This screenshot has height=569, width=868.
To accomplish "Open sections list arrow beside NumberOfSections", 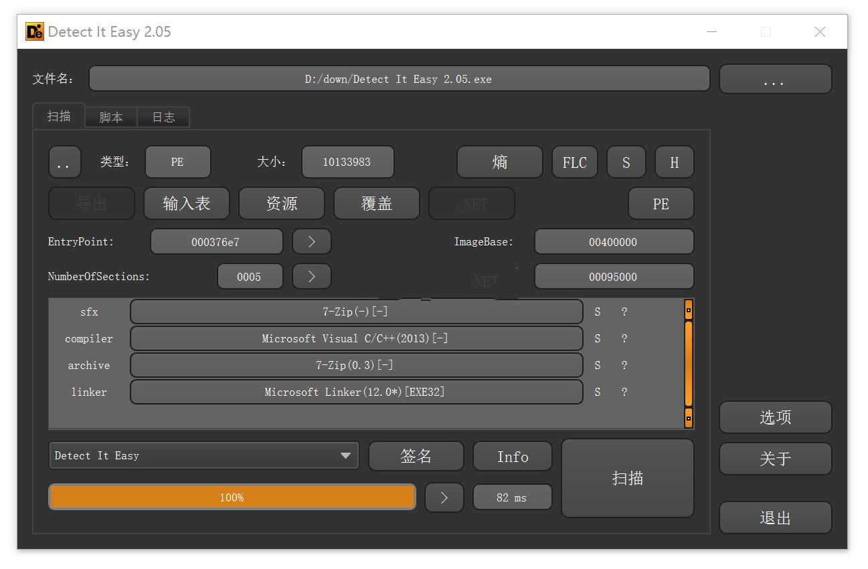I will click(311, 277).
